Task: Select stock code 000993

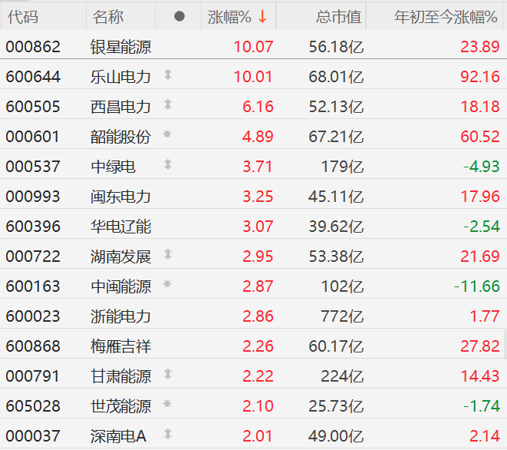Action: coord(33,197)
